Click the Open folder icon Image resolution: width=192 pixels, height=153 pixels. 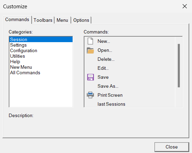90,50
